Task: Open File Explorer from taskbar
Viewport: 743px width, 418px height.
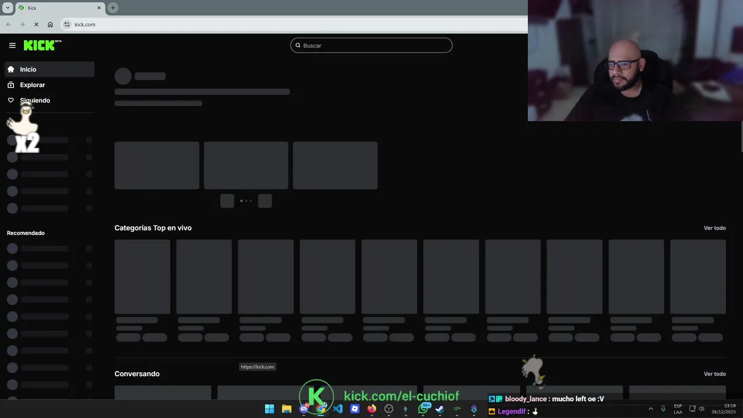Action: 286,409
